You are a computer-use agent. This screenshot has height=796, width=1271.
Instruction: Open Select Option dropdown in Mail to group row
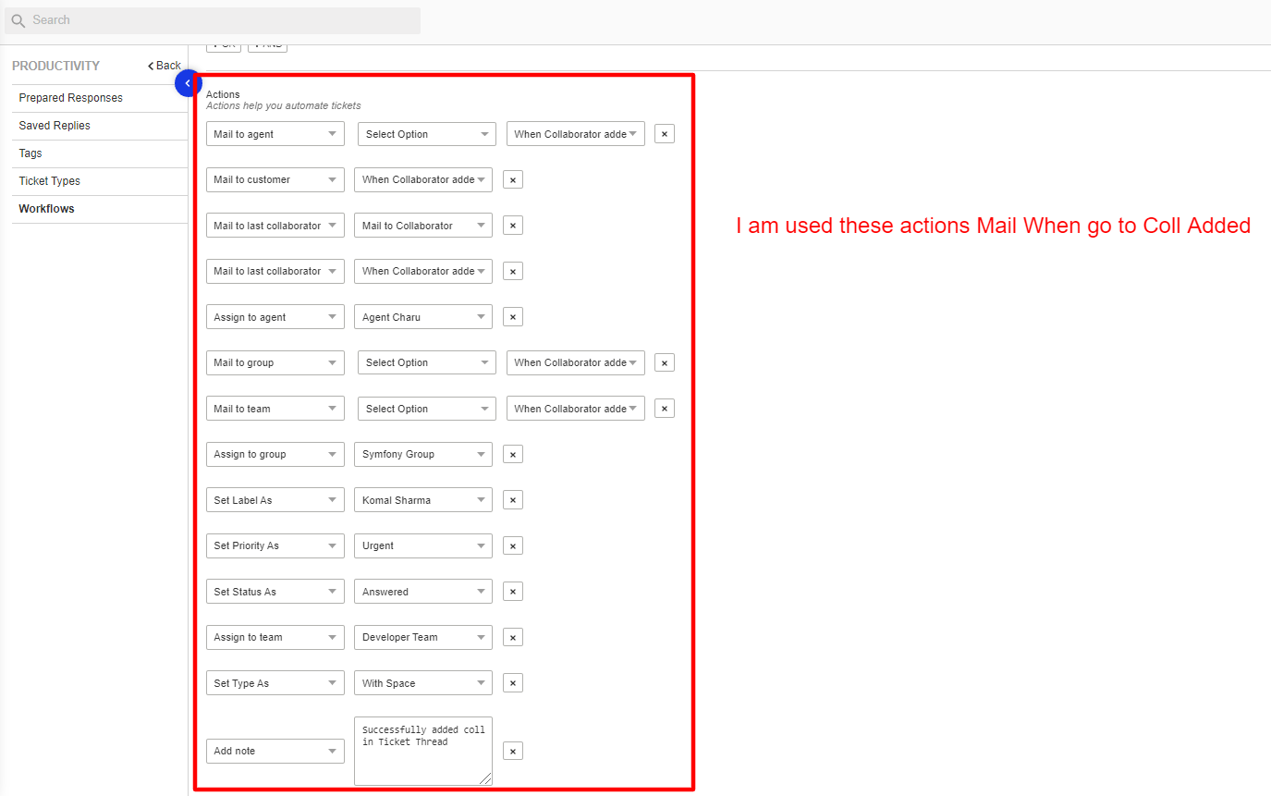(427, 362)
